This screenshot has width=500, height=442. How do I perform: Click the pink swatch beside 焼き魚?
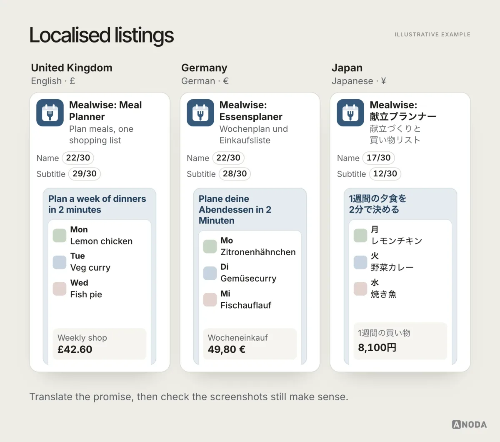pos(360,289)
